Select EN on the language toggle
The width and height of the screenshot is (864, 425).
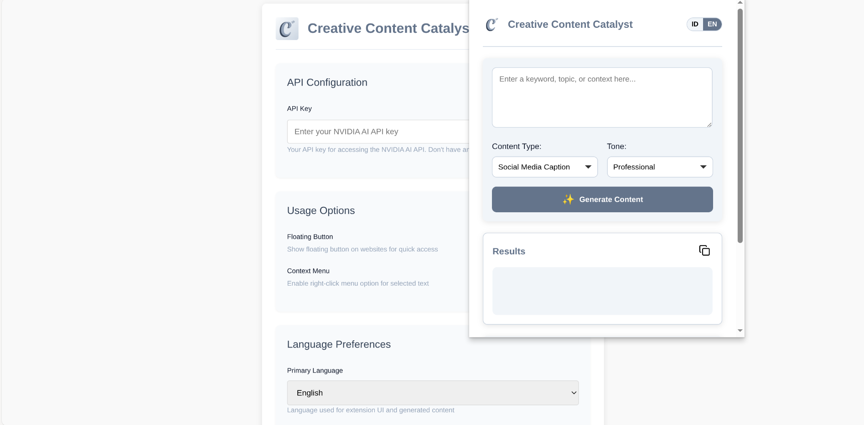pos(712,24)
